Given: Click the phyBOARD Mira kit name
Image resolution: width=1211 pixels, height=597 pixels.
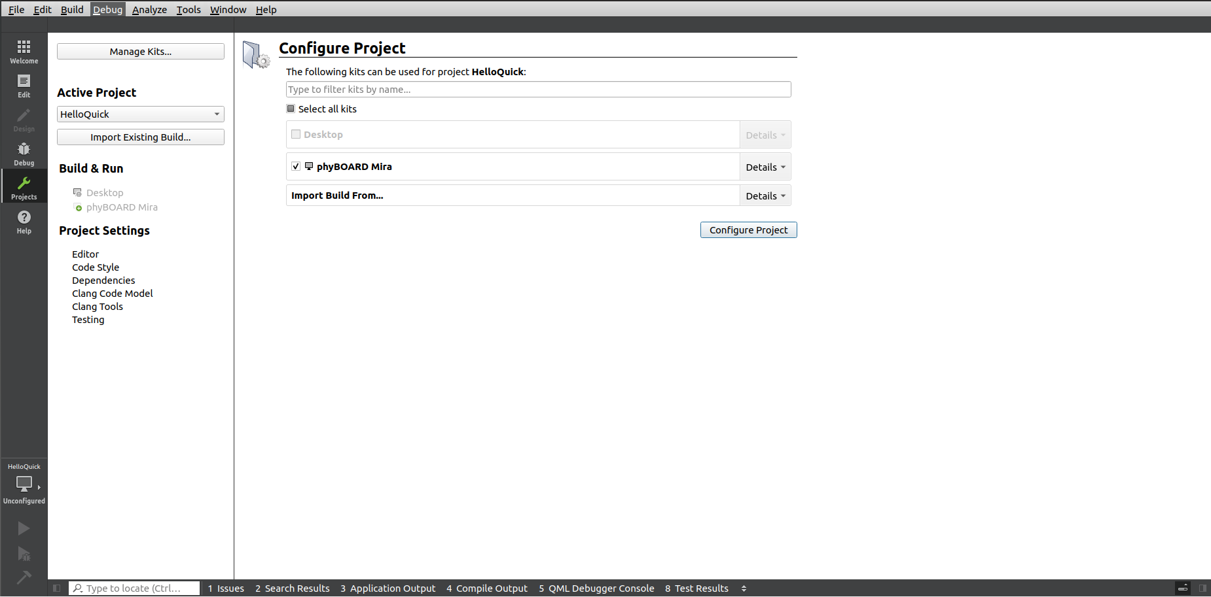Looking at the screenshot, I should 354,166.
